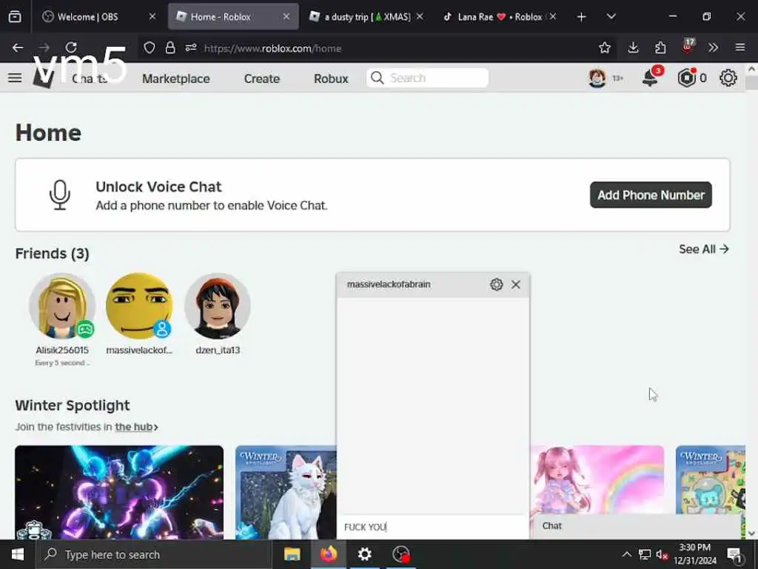Open the Firefox application menu

[x=739, y=47]
